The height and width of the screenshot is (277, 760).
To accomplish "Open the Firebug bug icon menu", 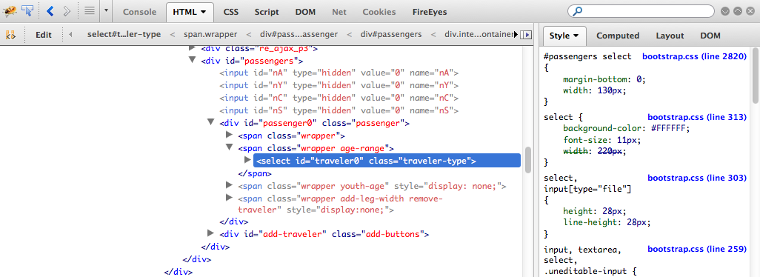I will click(10, 10).
